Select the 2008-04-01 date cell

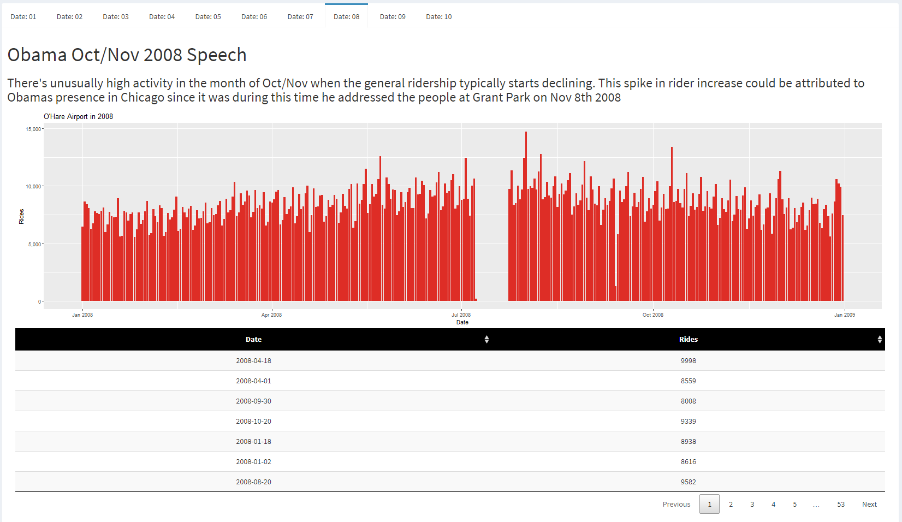(x=253, y=381)
